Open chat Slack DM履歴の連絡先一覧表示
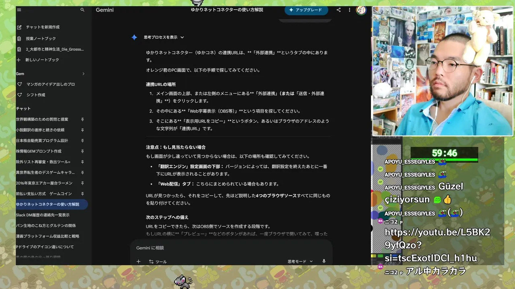 coord(43,215)
